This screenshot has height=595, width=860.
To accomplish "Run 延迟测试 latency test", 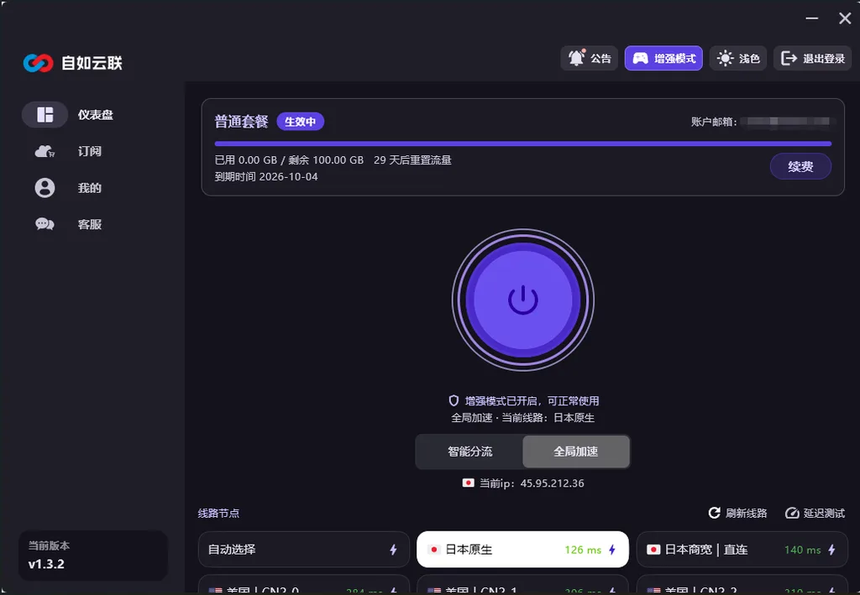I will 815,513.
